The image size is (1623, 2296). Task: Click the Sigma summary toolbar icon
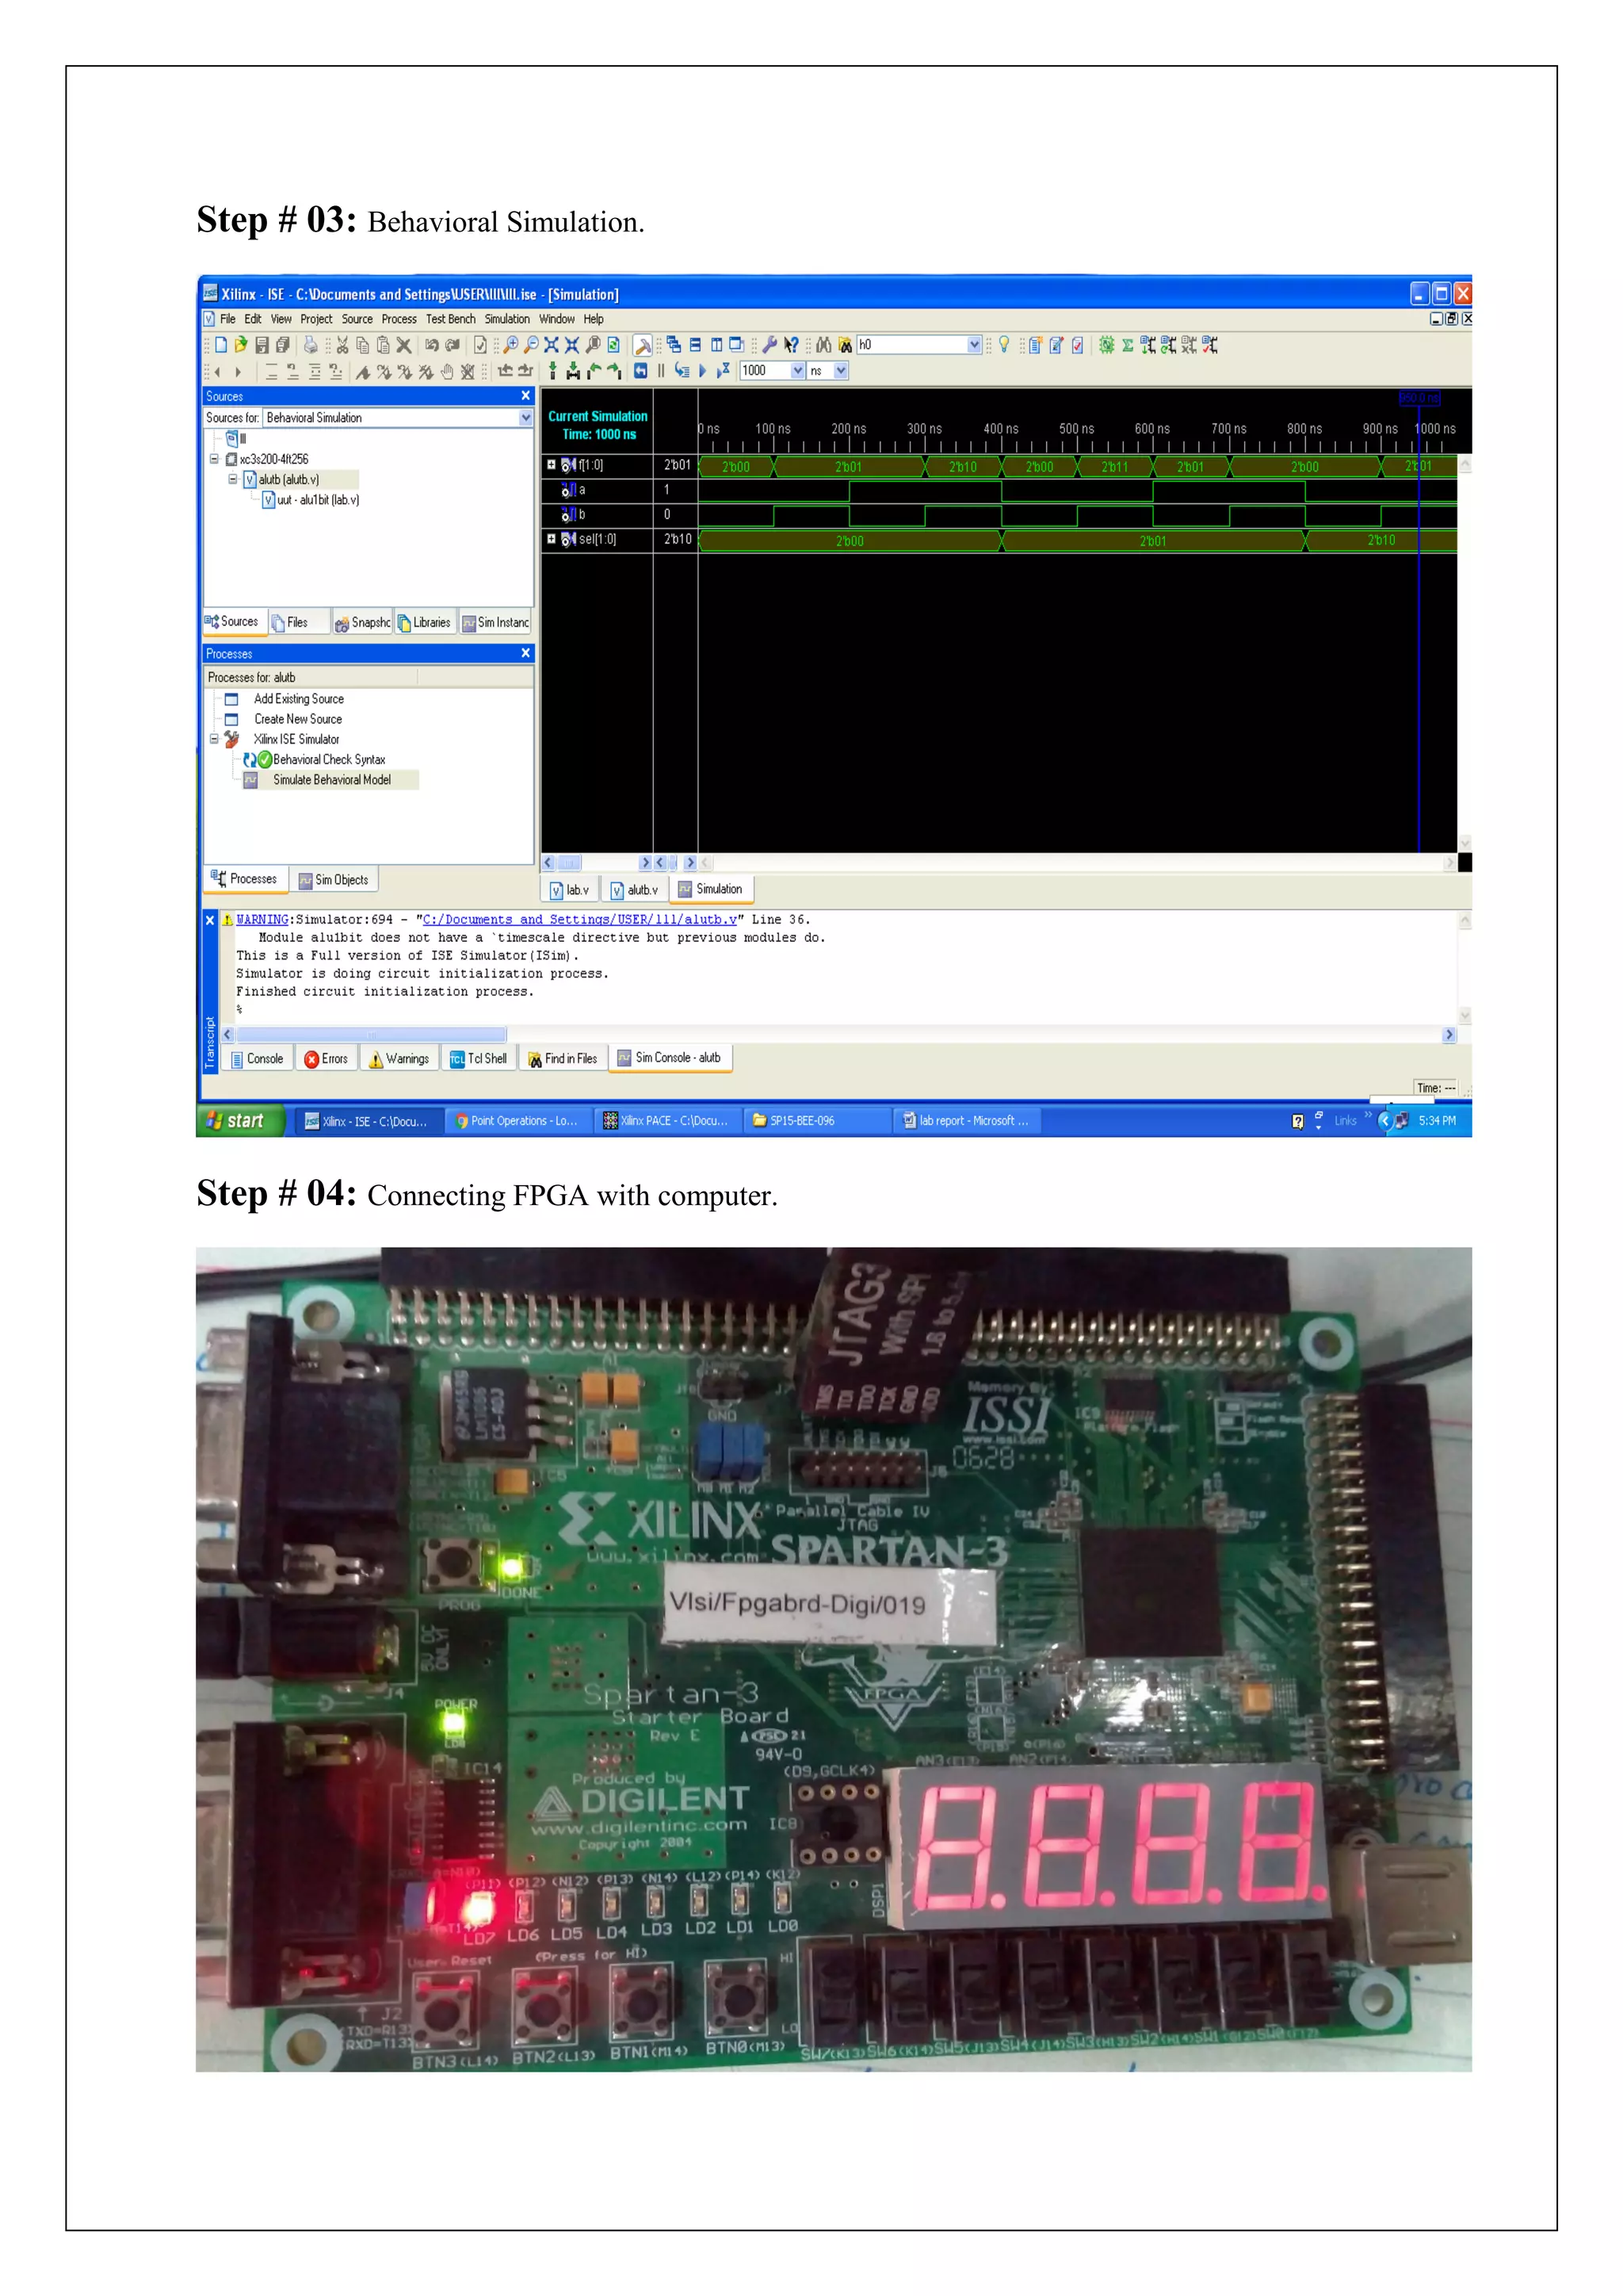pyautogui.click(x=1128, y=345)
